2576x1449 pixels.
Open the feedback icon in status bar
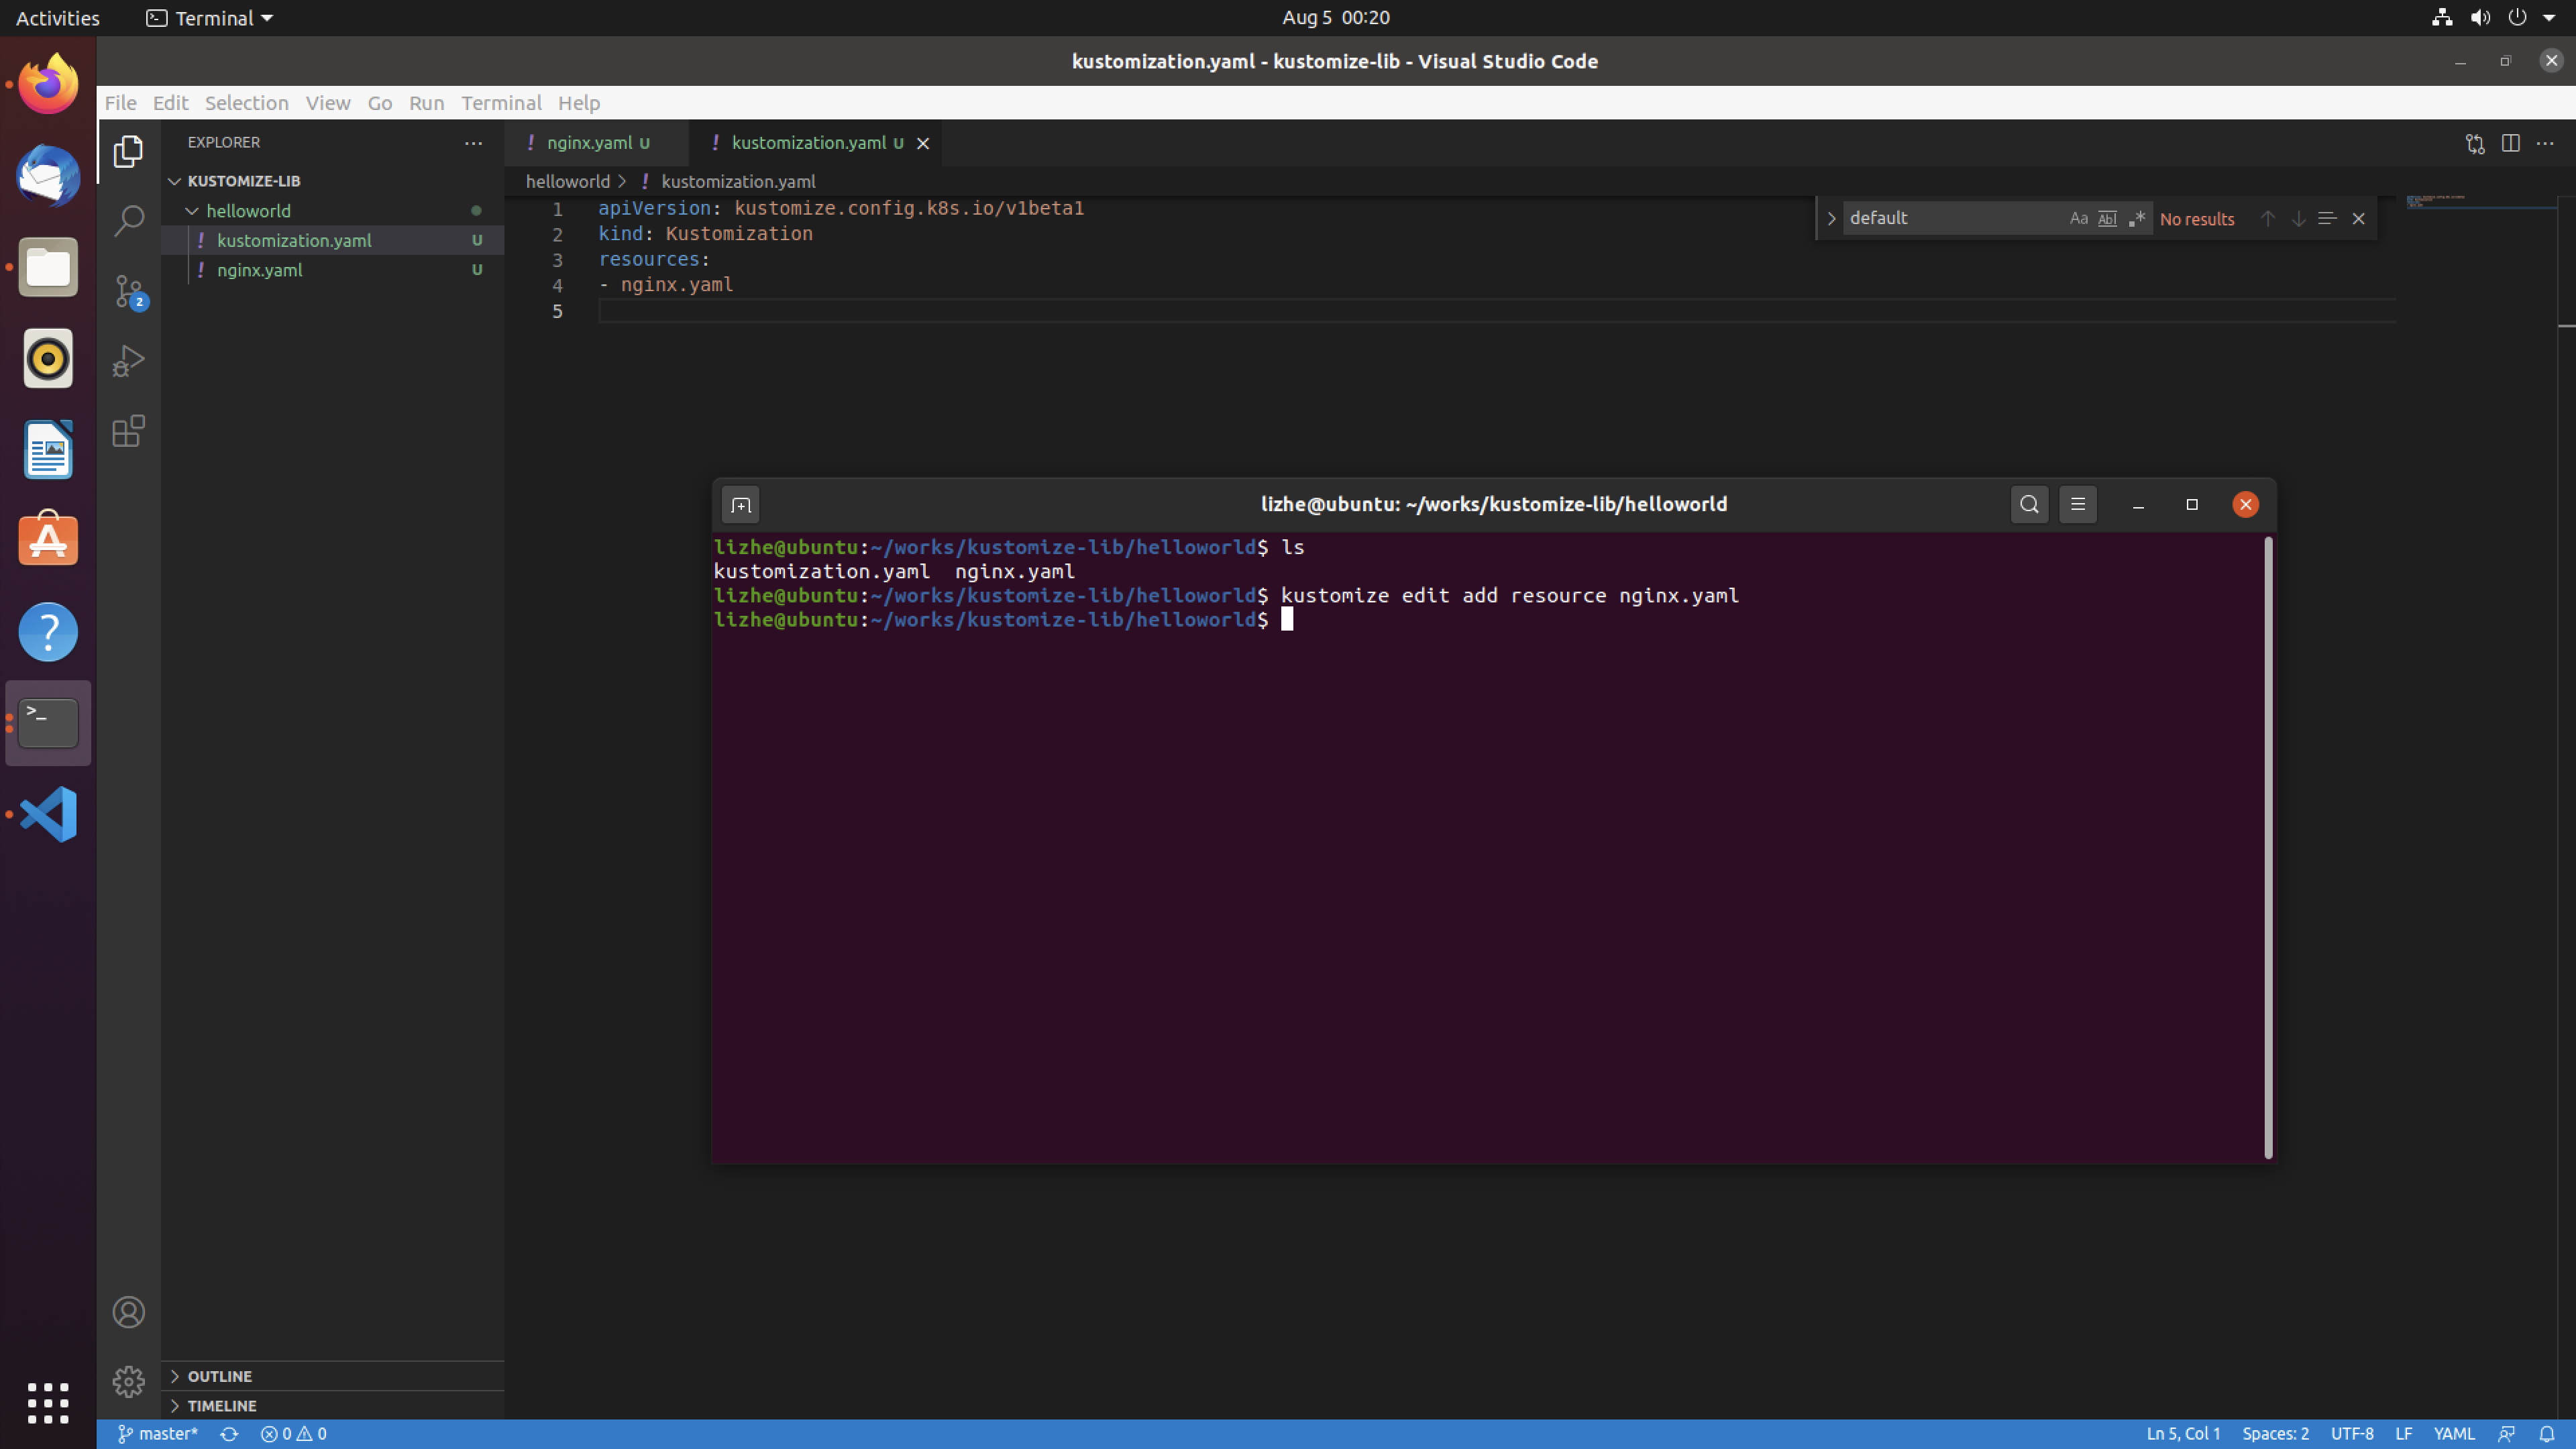tap(2506, 1434)
